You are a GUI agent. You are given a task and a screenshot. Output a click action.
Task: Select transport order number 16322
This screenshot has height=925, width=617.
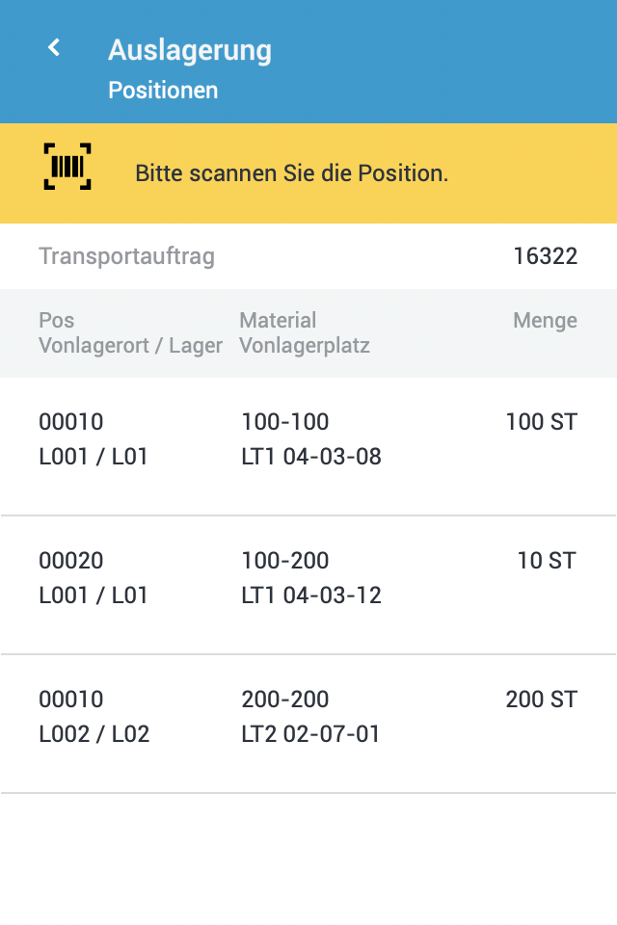545,256
